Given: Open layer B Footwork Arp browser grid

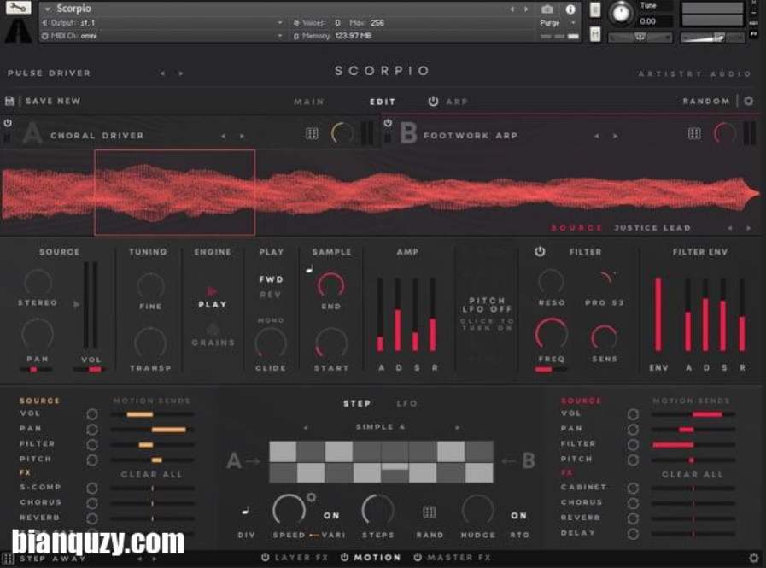Looking at the screenshot, I should click(694, 133).
